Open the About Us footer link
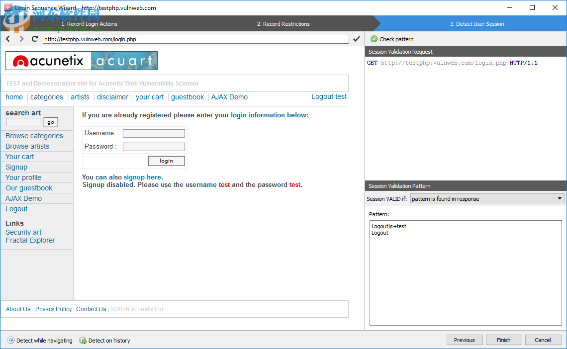Image resolution: width=567 pixels, height=349 pixels. [x=18, y=309]
